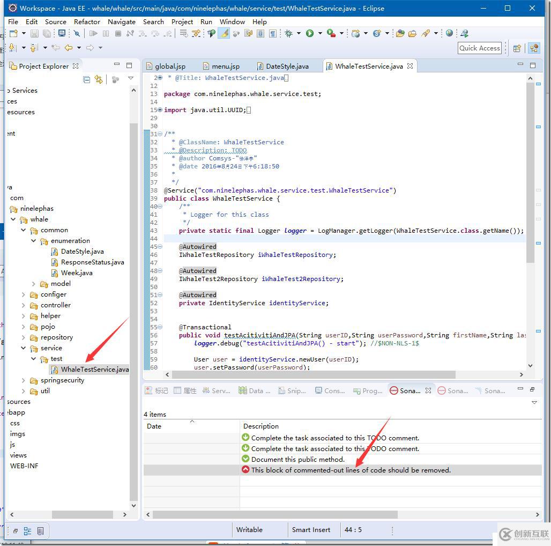Click the Step Into icon
The image size is (551, 546).
tap(143, 33)
